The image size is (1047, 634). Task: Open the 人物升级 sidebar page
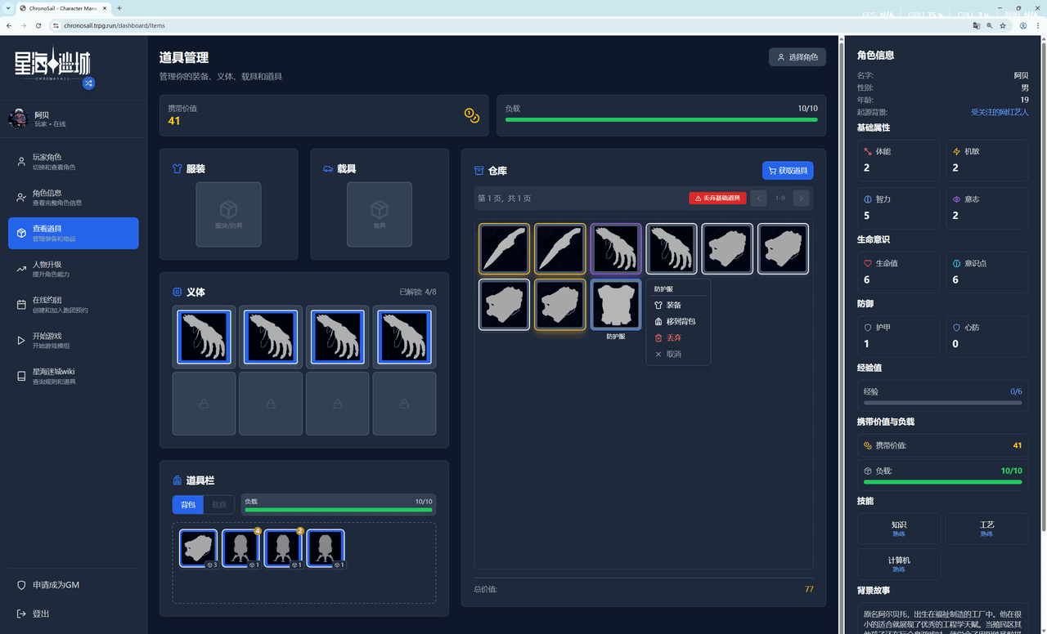(73, 269)
